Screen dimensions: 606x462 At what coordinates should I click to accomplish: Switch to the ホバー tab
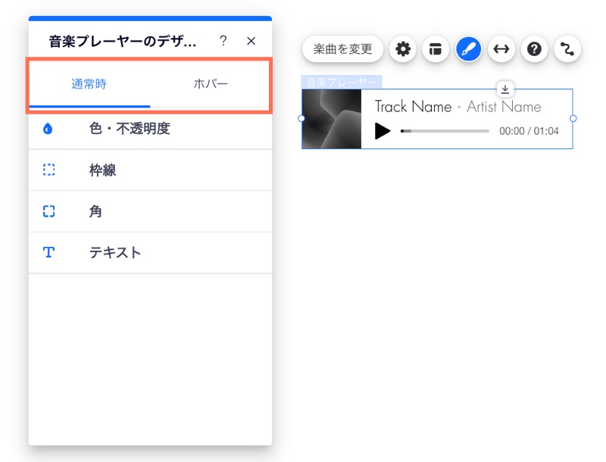(211, 84)
